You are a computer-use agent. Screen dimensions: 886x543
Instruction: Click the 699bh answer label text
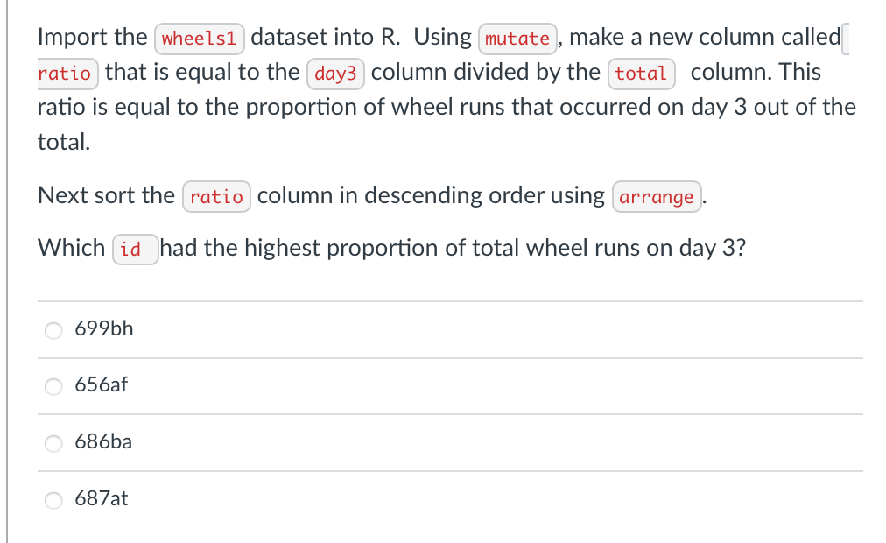104,329
